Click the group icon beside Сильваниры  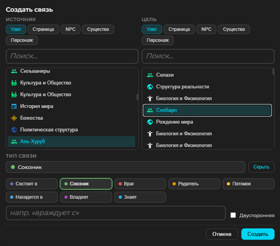pyautogui.click(x=14, y=71)
